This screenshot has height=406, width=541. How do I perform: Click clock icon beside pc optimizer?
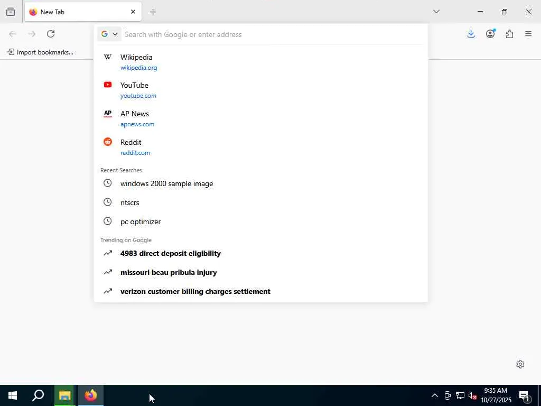point(108,221)
